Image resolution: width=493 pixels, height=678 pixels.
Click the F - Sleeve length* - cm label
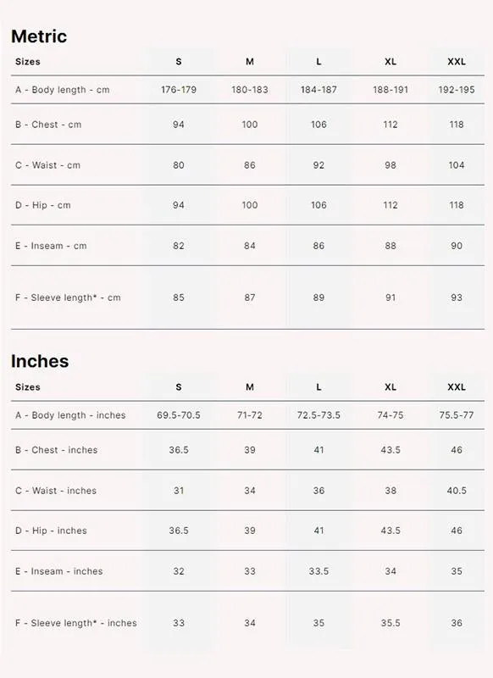[x=68, y=298]
